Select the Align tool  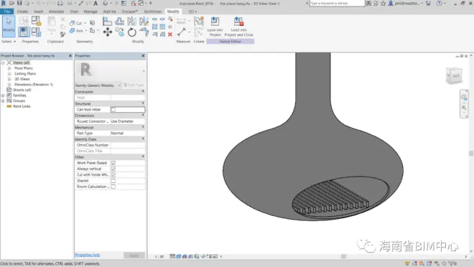(107, 21)
